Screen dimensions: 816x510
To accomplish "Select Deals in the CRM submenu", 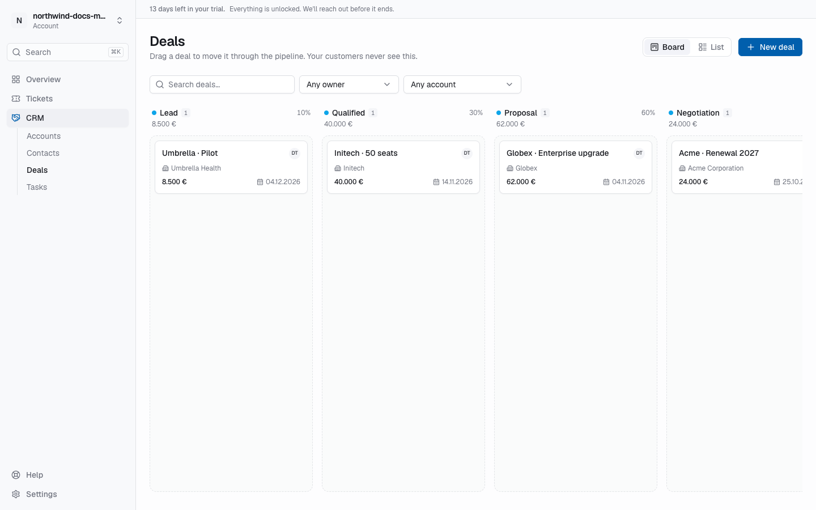I will click(x=37, y=170).
